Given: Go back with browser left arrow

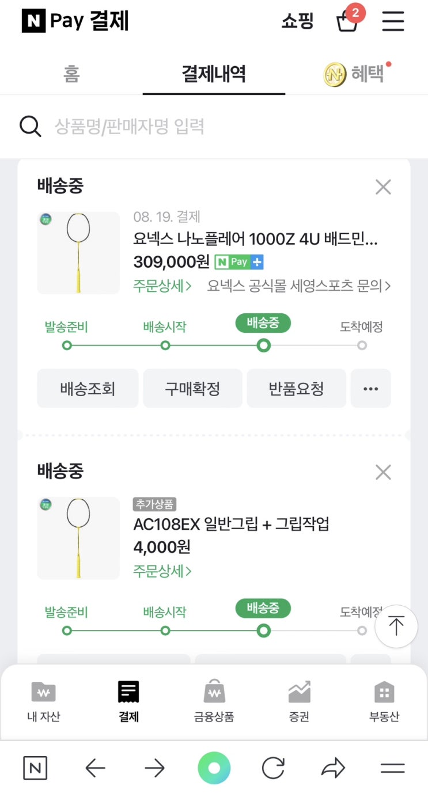Looking at the screenshot, I should point(95,768).
